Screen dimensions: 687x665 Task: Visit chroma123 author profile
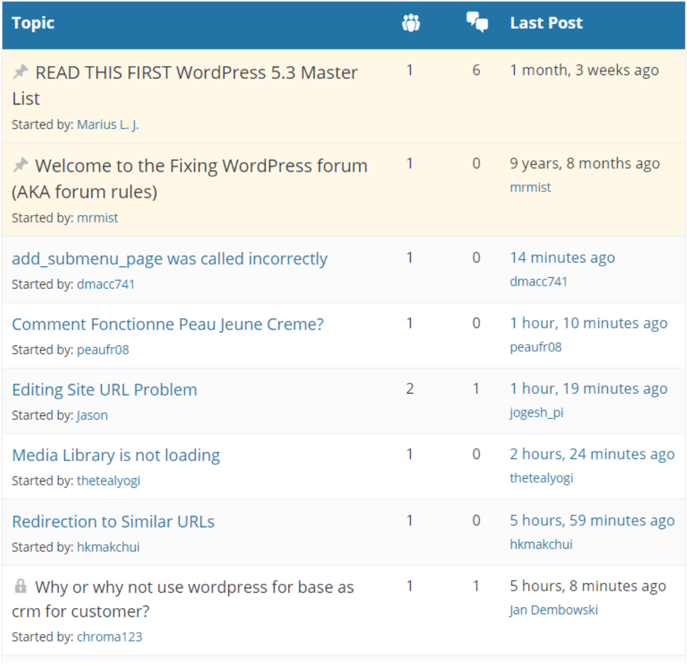click(x=110, y=637)
